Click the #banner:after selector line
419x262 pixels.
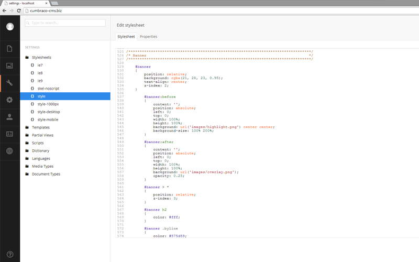click(159, 142)
